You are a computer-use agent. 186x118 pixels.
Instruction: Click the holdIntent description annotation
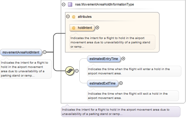pos(112,42)
